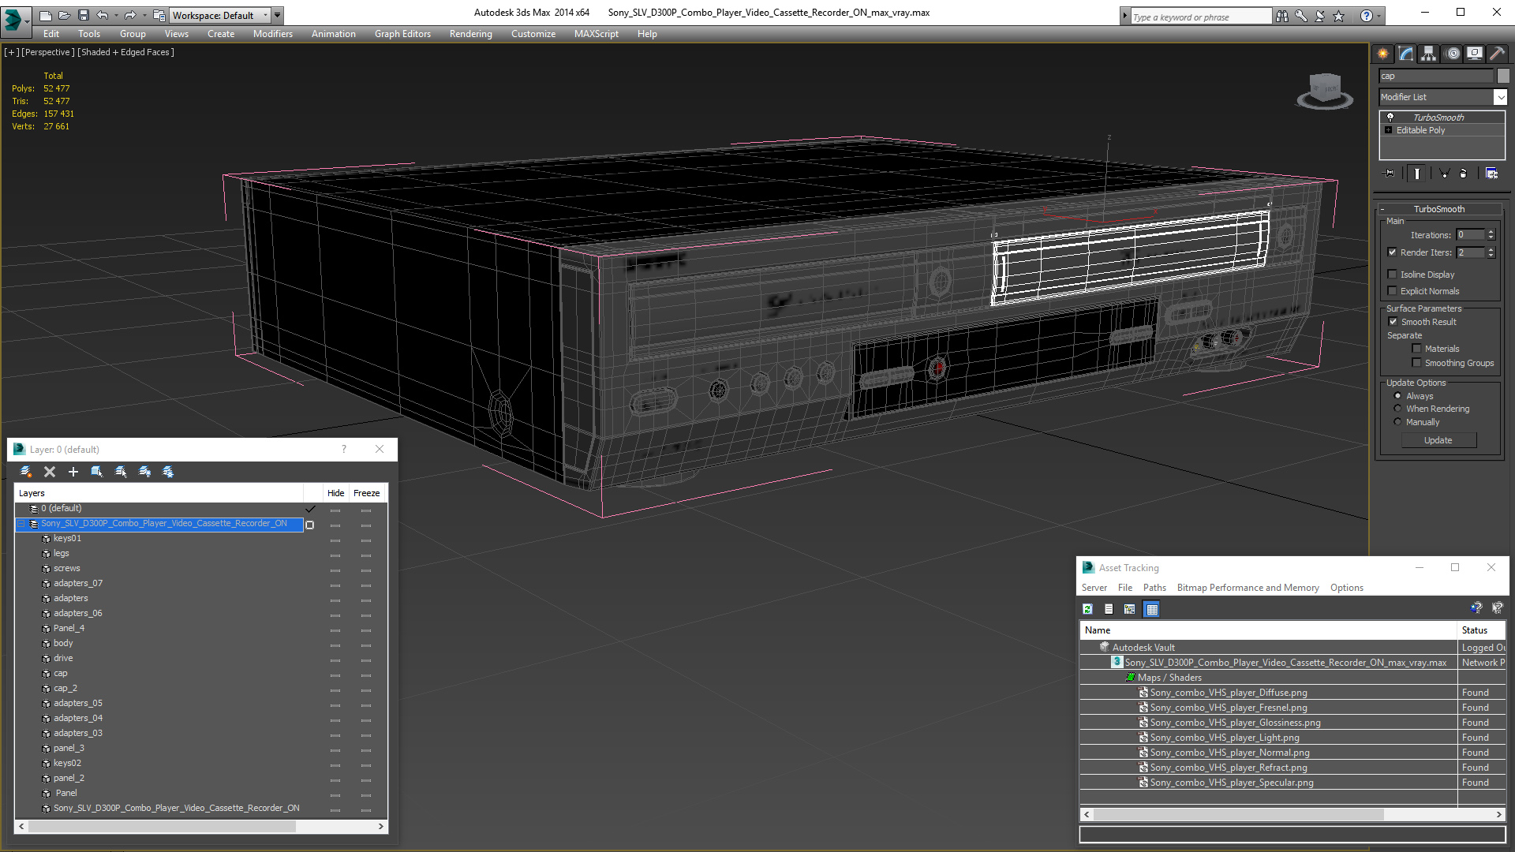Screen dimensions: 1515x852
Task: Enable Separate by Materials checkbox
Action: point(1417,349)
